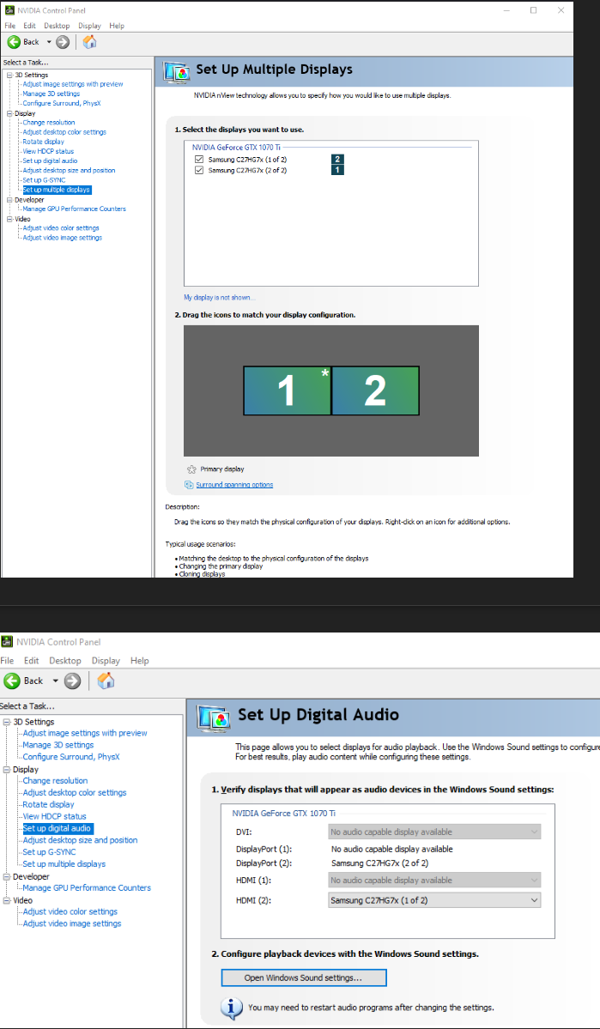
Task: Open Edit menu in Multiple Displays window
Action: coord(29,26)
